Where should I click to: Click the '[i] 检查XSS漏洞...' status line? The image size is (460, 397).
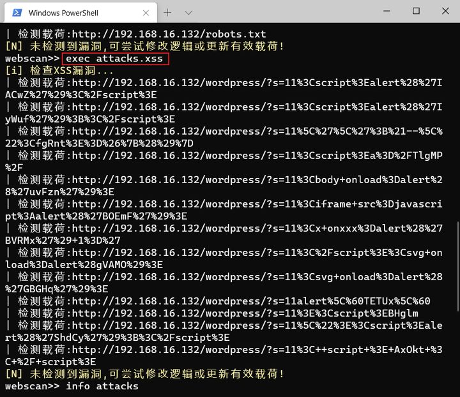point(59,71)
